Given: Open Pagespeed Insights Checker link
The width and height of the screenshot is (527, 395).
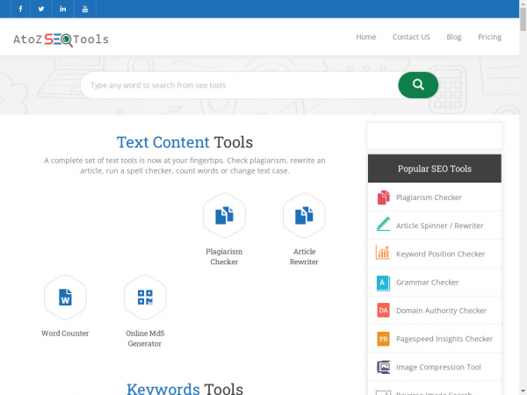Looking at the screenshot, I should pyautogui.click(x=444, y=339).
